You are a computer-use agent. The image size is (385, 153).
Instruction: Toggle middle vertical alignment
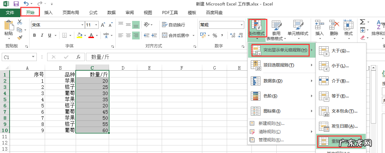128,25
